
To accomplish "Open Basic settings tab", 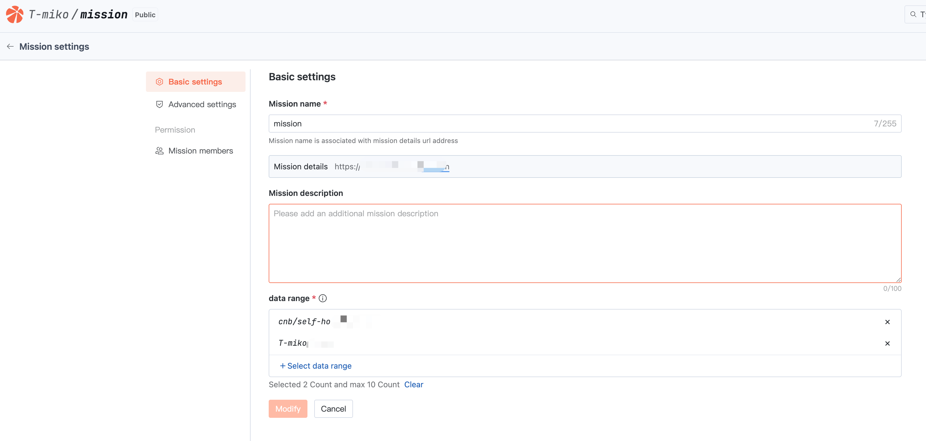I will point(195,82).
